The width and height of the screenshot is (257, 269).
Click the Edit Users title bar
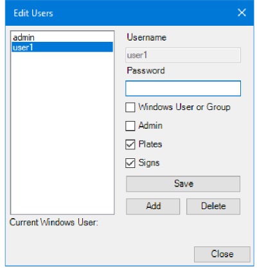click(128, 13)
